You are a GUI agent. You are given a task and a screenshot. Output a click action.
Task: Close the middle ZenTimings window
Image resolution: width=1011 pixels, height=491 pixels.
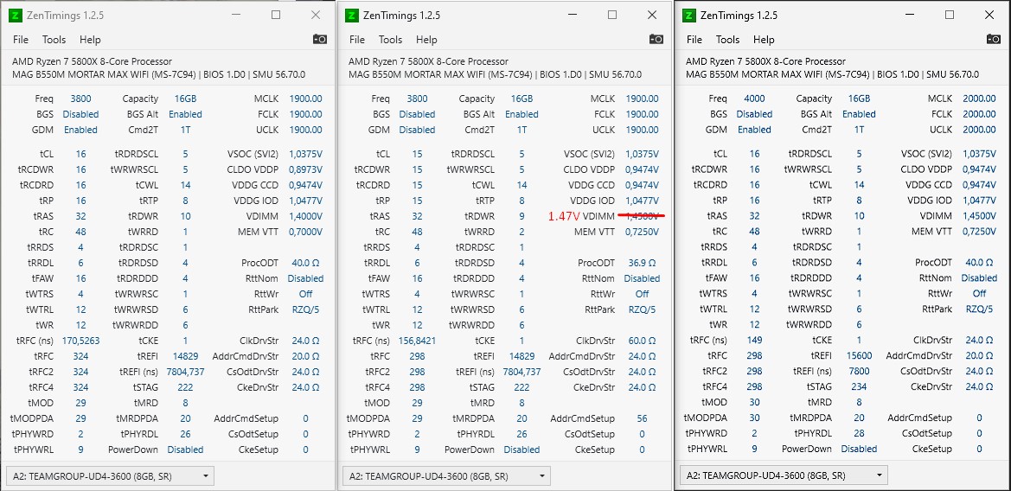click(x=652, y=15)
